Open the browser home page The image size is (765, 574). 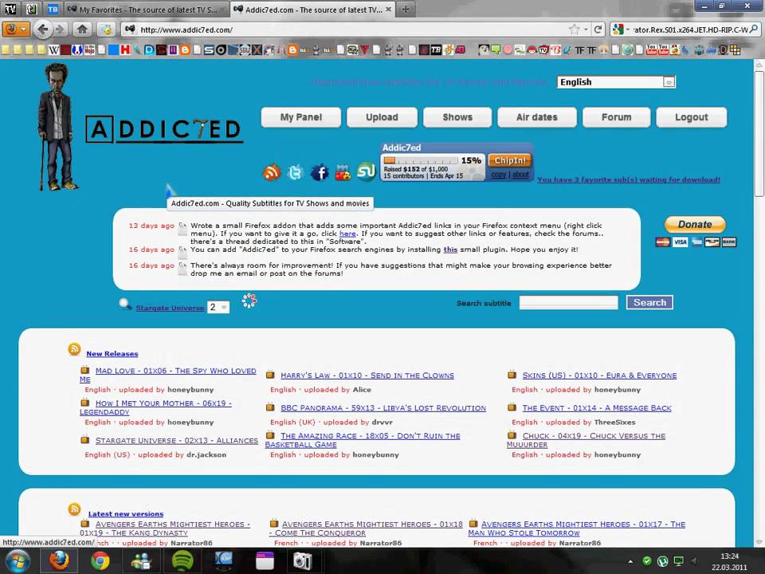point(82,29)
